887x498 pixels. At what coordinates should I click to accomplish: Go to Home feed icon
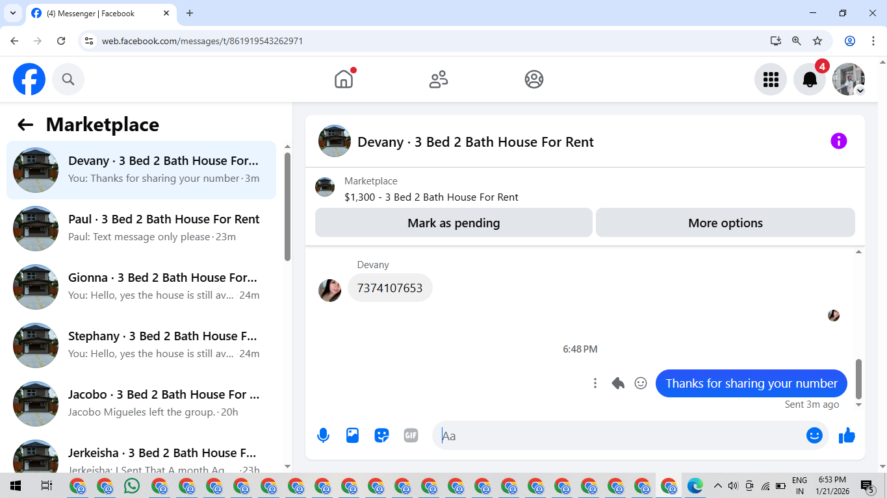[344, 79]
